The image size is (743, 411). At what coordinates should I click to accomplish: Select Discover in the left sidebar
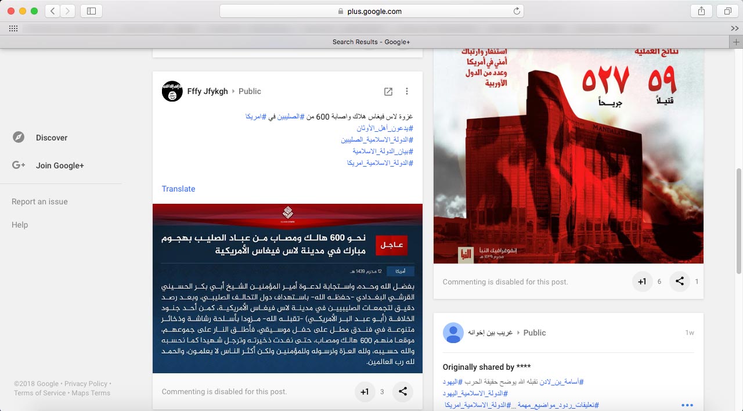coord(51,138)
